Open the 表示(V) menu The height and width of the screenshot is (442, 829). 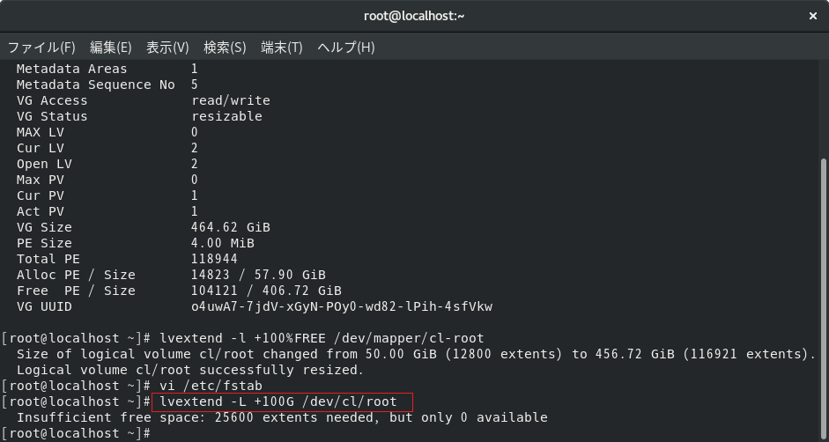[167, 48]
